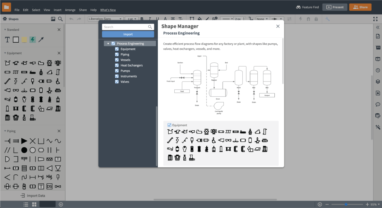Open the Arrange menu
Image resolution: width=382 pixels, height=208 pixels.
pos(70,10)
